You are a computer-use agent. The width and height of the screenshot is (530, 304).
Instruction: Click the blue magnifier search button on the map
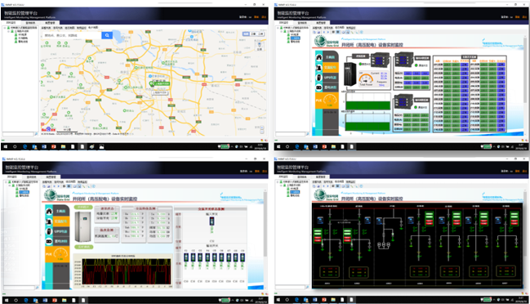(x=107, y=35)
